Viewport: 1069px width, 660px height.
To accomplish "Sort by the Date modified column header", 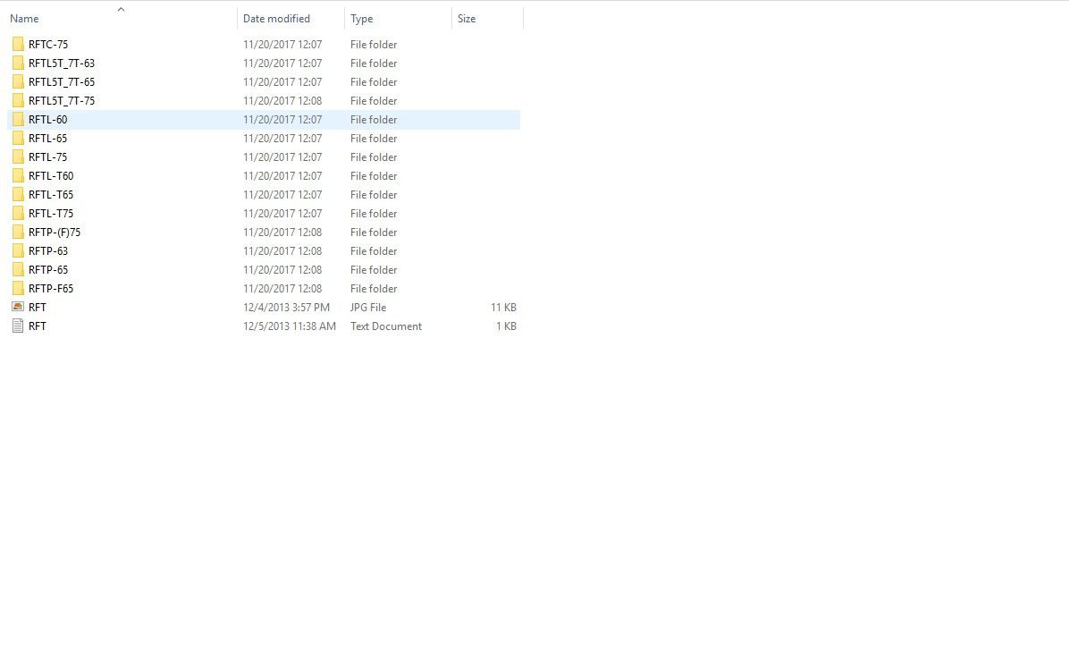I will (276, 19).
